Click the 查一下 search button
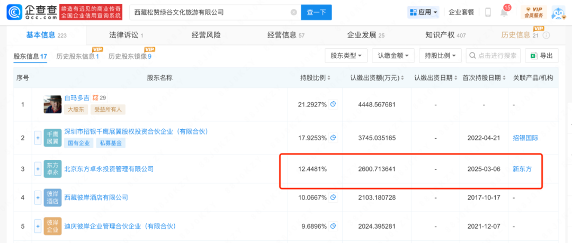Viewport: 572px width, 243px height. tap(316, 12)
